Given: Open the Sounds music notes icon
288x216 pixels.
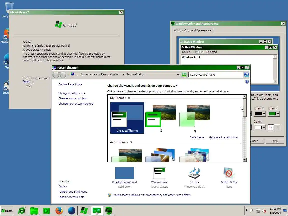Looking at the screenshot, I should 194,173.
